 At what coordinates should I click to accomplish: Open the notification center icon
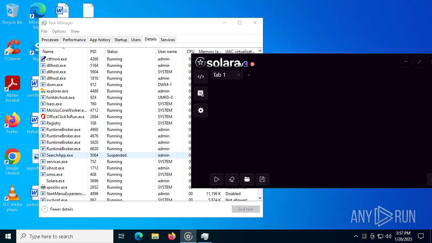[421, 236]
